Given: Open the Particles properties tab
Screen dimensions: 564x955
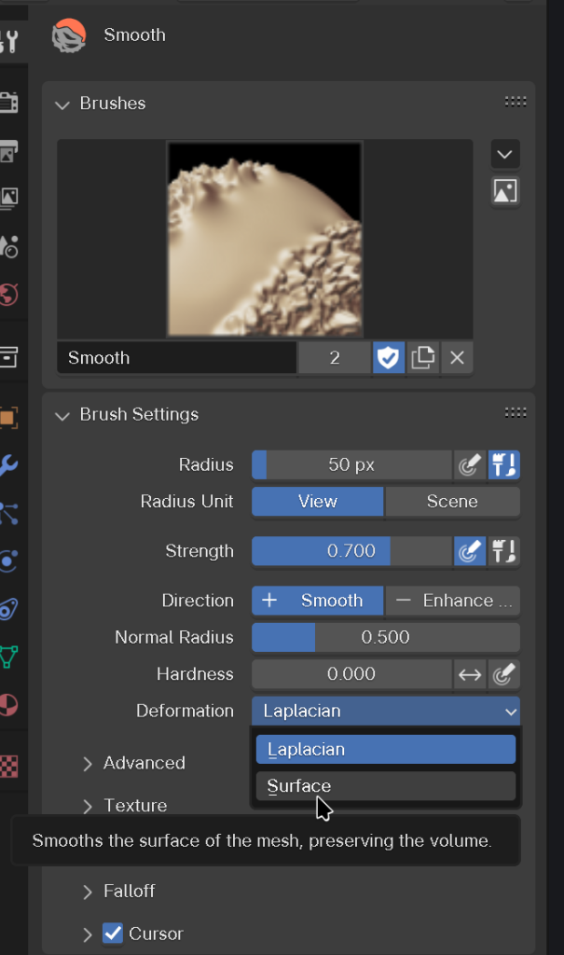Looking at the screenshot, I should [x=9, y=514].
